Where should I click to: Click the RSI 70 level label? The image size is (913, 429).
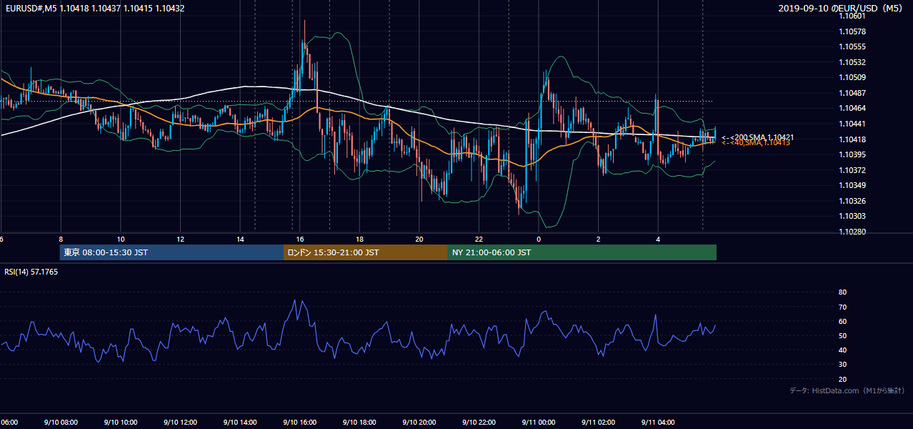tap(842, 307)
